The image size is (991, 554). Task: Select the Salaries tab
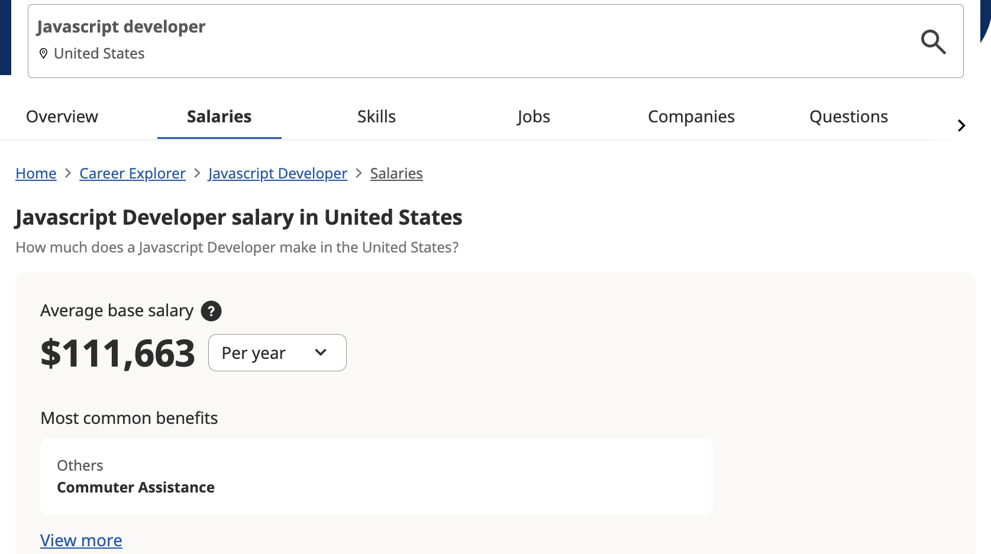[219, 117]
